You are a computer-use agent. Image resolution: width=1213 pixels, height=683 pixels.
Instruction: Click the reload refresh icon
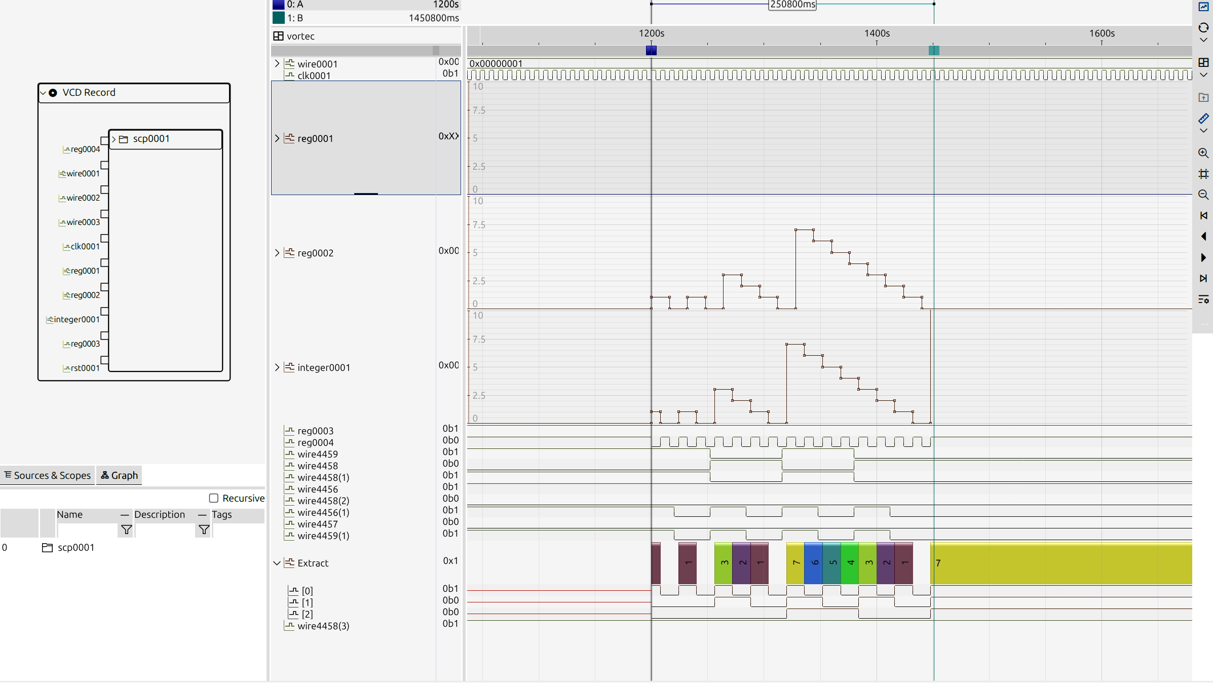coord(1203,27)
